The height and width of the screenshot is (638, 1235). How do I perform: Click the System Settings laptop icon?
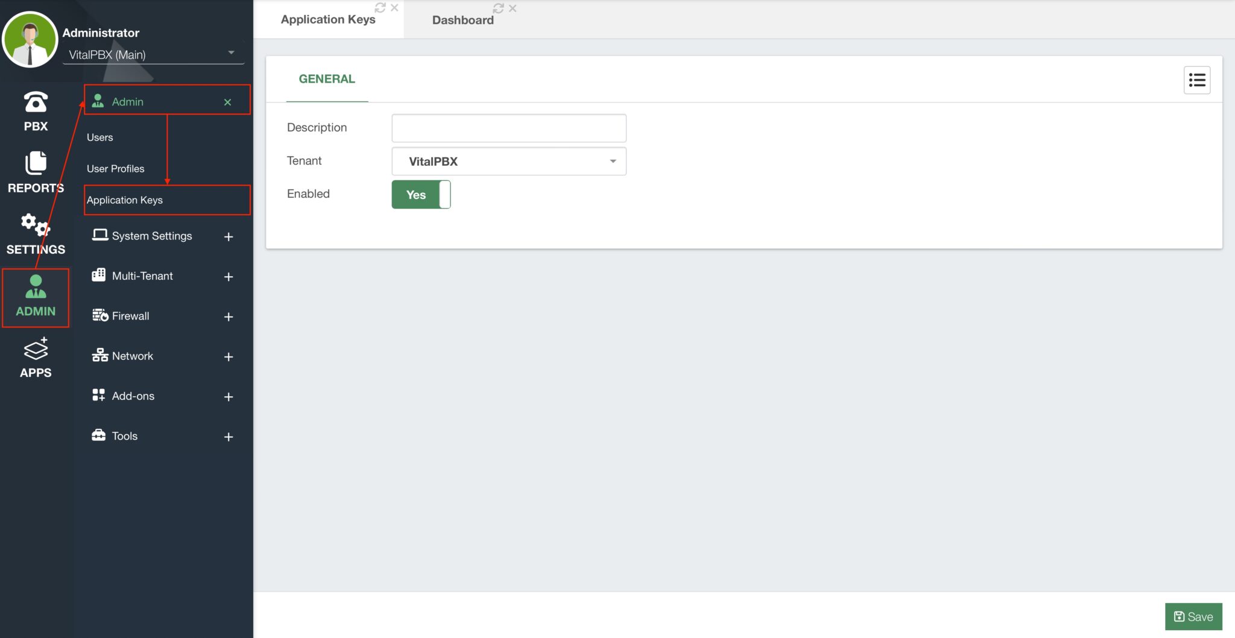[x=99, y=235]
